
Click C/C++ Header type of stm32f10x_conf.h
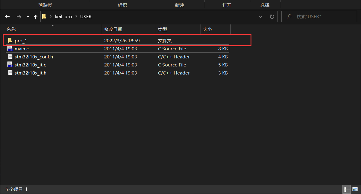pyautogui.click(x=174, y=57)
